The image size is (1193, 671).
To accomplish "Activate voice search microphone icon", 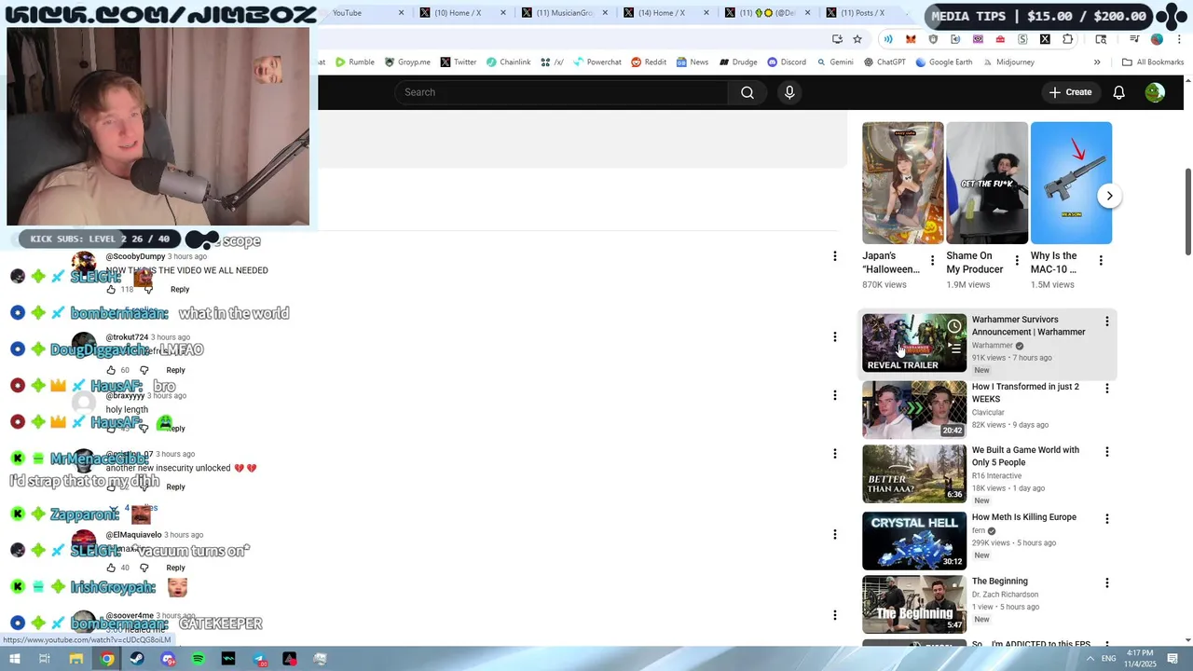I will coord(789,92).
